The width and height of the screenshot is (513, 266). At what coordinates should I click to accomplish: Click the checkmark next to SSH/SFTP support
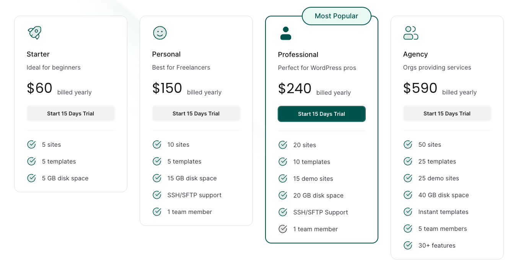[x=157, y=195]
